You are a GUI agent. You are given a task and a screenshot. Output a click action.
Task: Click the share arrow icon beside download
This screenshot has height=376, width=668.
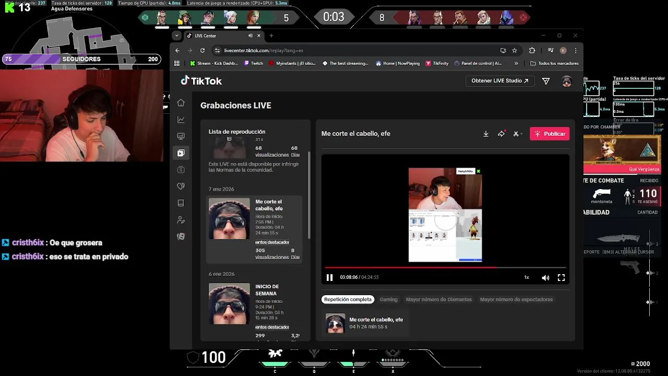point(501,134)
